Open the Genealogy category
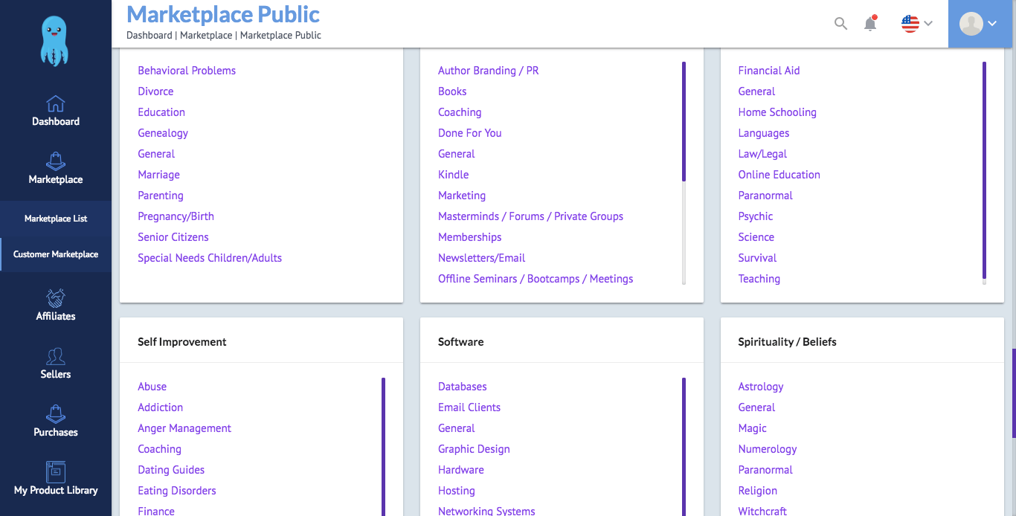The image size is (1016, 516). tap(163, 133)
